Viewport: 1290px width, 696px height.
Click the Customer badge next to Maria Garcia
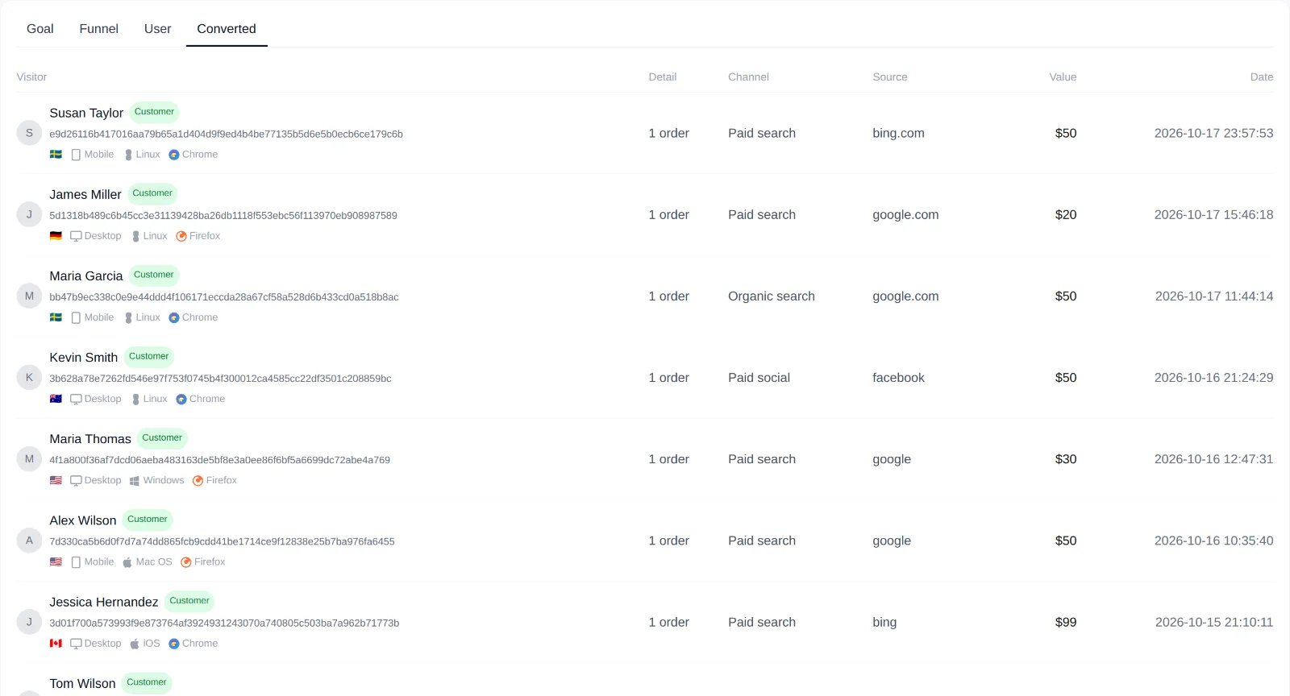154,275
